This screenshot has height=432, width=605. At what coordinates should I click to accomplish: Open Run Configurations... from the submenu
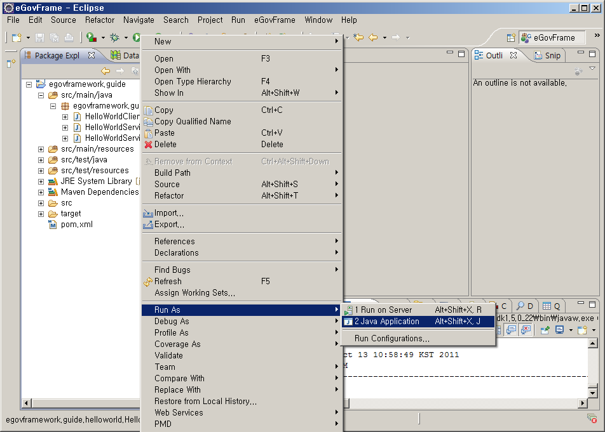(x=391, y=339)
